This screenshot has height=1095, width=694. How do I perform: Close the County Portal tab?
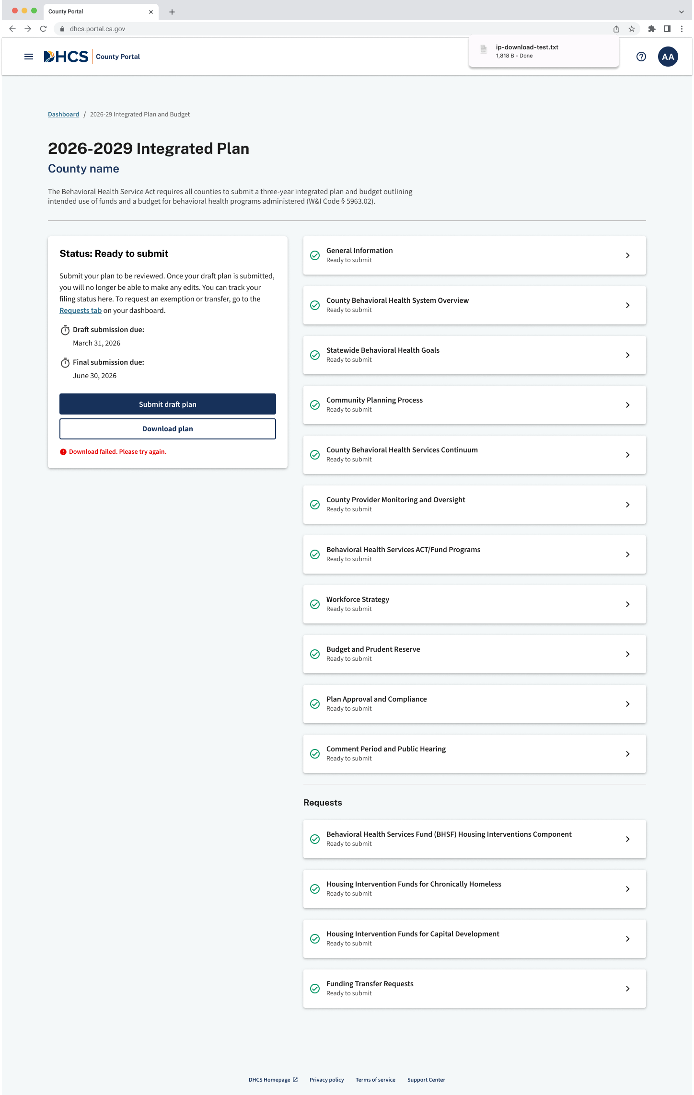(x=150, y=12)
